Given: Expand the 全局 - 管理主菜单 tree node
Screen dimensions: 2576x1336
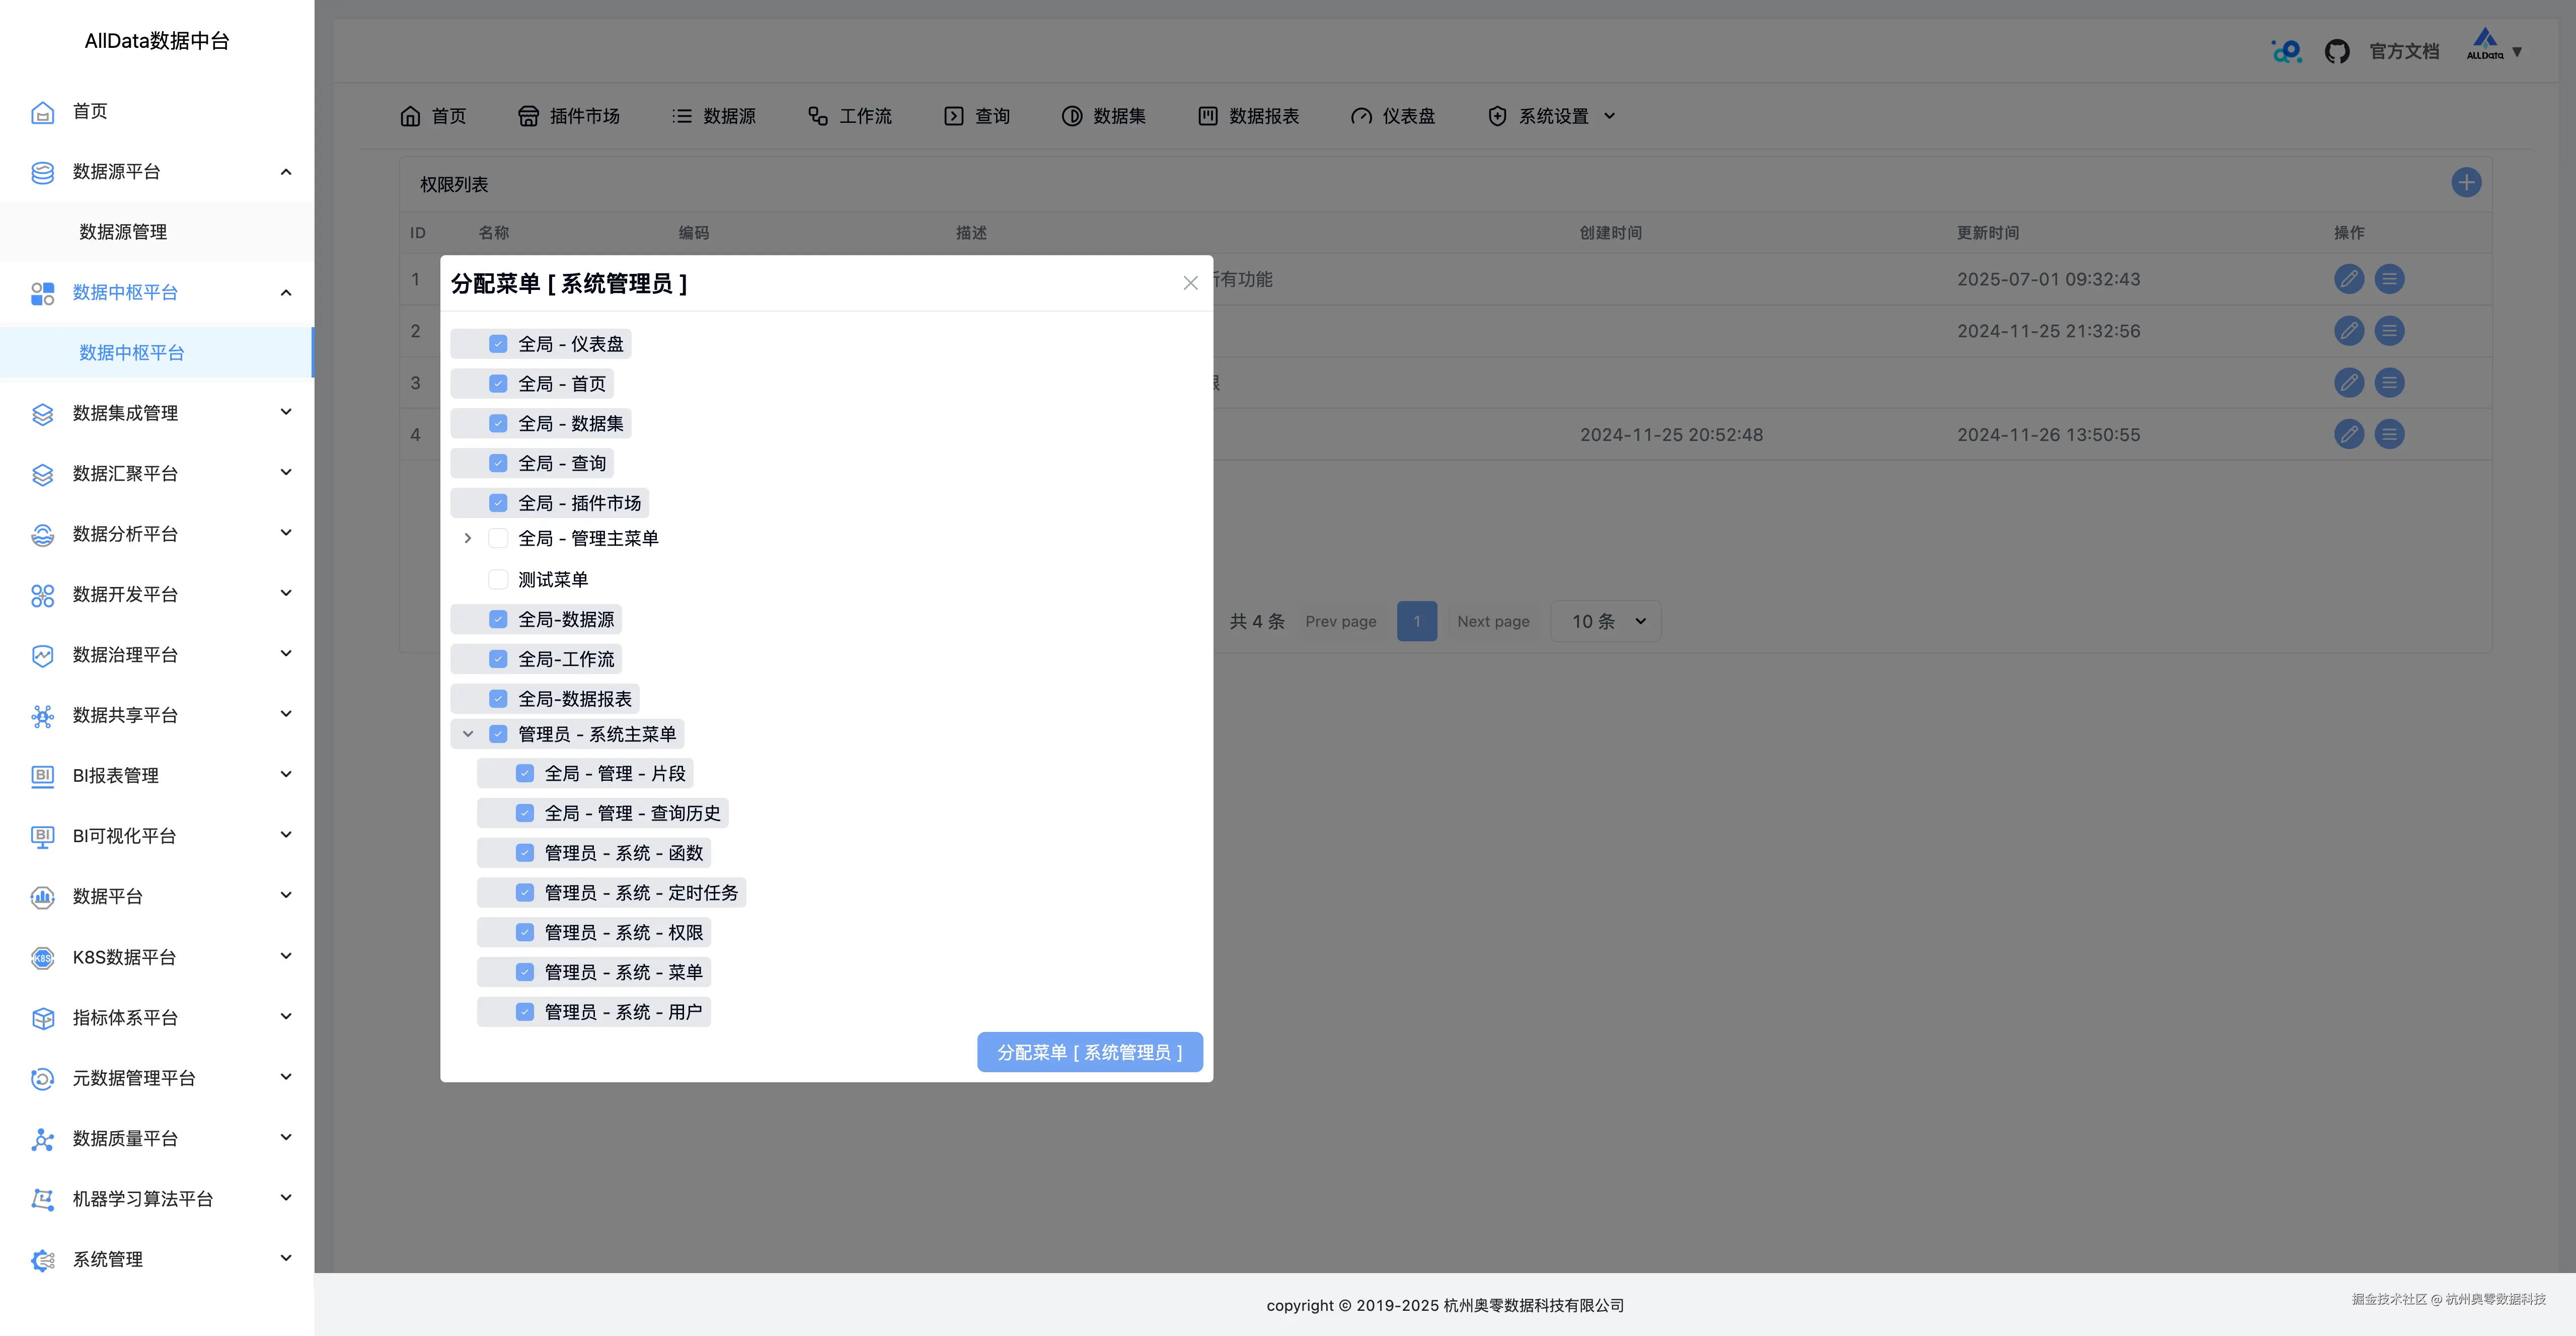Looking at the screenshot, I should [x=467, y=538].
